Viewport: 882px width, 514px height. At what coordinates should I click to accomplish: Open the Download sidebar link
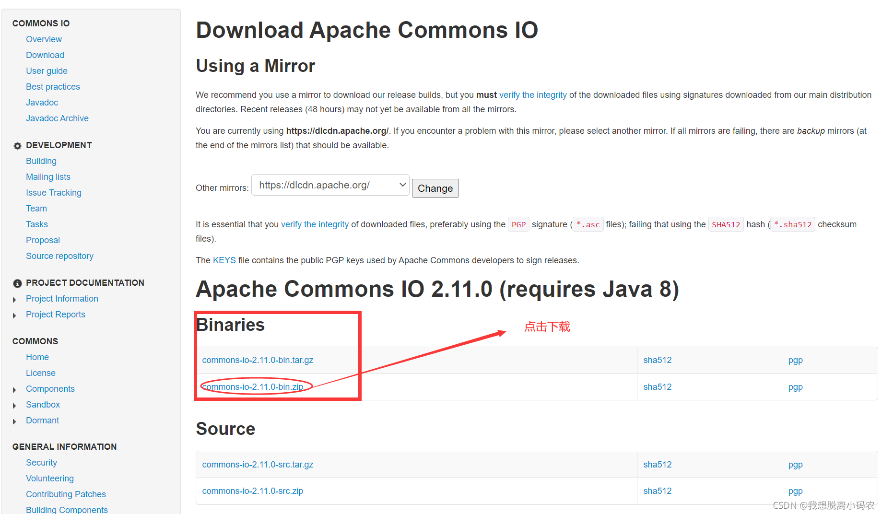click(x=45, y=55)
